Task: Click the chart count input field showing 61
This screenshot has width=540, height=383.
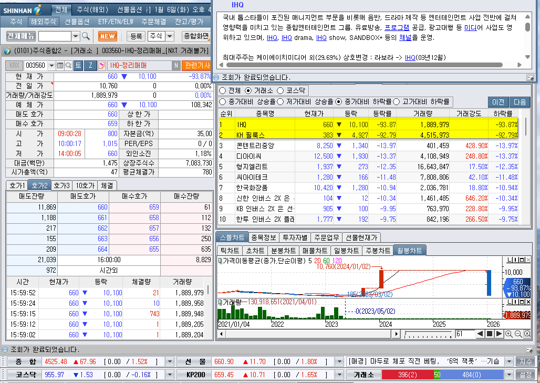Action: (464, 334)
